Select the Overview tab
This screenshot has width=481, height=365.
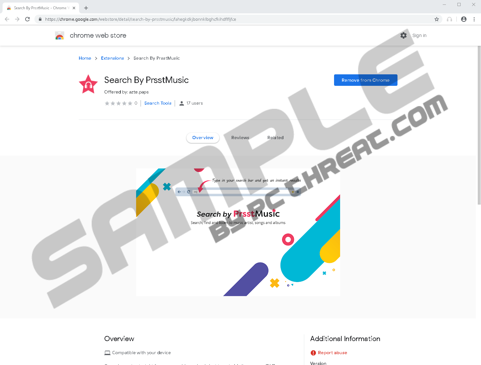pyautogui.click(x=203, y=138)
